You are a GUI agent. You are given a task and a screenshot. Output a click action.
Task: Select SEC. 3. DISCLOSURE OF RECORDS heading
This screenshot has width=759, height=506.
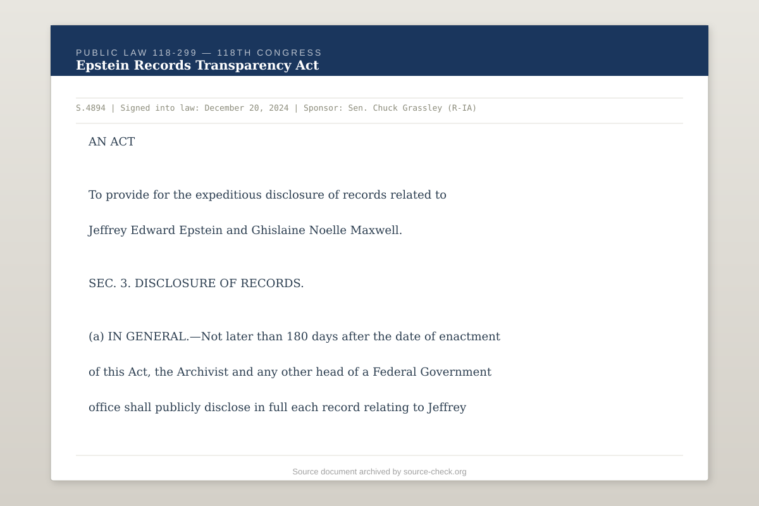(x=196, y=283)
